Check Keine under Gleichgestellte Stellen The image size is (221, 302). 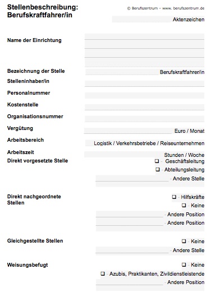(184, 241)
